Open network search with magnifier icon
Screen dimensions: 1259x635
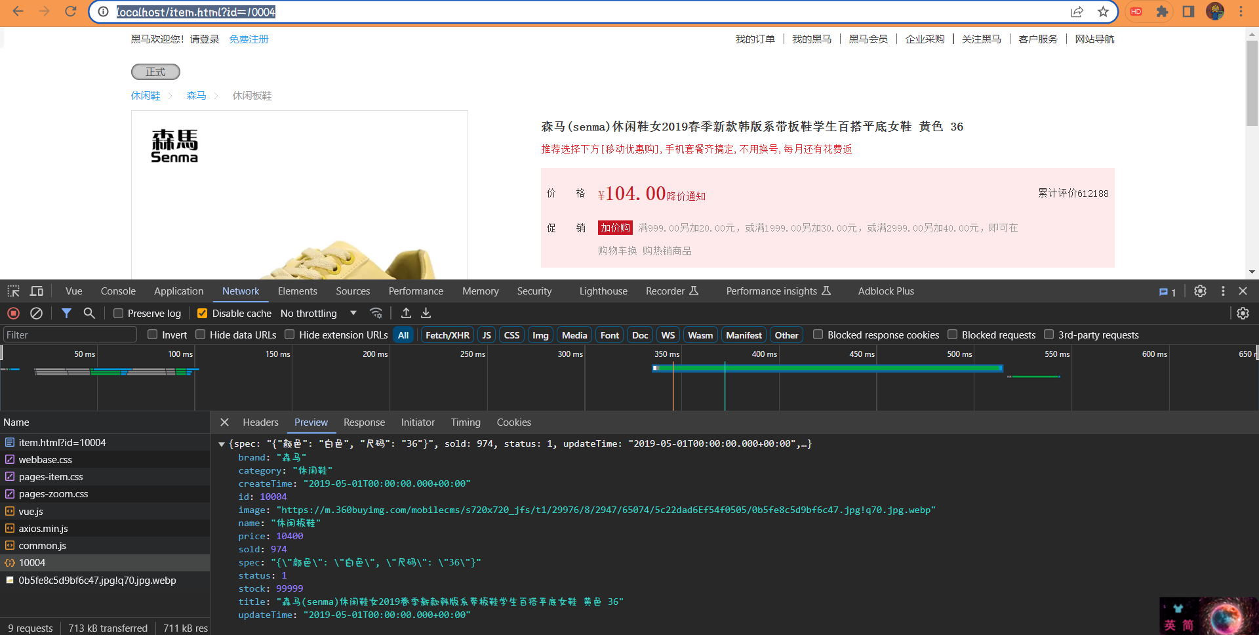[x=89, y=314]
